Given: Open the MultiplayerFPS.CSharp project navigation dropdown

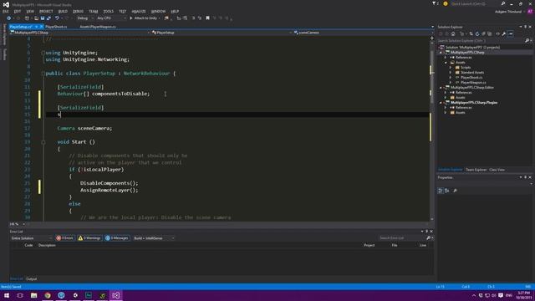Looking at the screenshot, I should tap(80, 33).
